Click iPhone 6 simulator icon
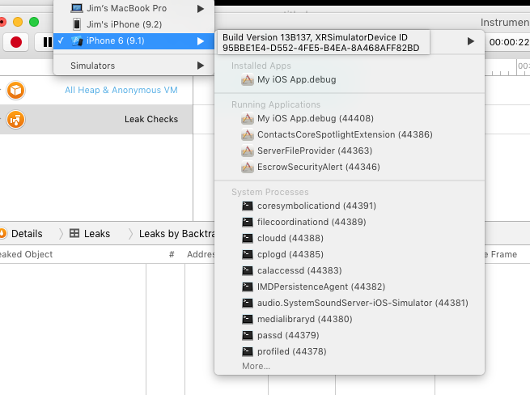The height and width of the screenshot is (395, 530). [77, 41]
